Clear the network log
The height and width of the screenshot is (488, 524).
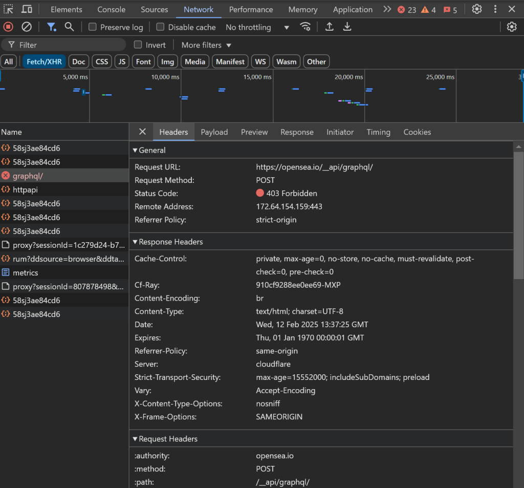point(27,27)
